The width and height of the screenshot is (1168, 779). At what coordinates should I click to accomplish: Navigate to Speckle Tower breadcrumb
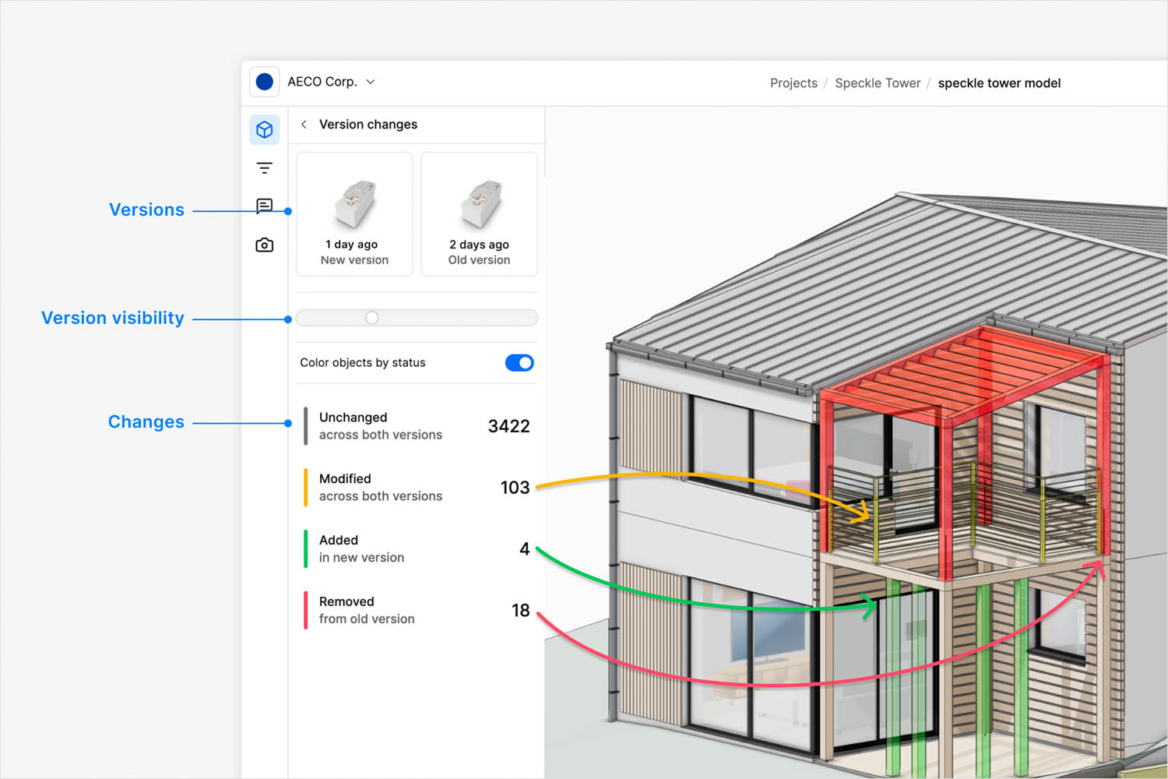[878, 83]
